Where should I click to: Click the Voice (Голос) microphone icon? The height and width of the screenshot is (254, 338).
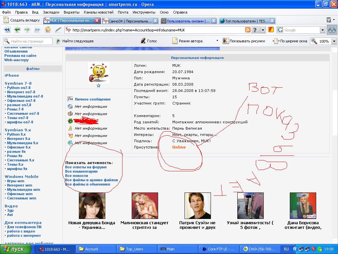[143, 41]
